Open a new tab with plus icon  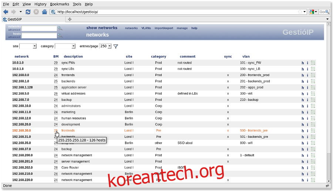coord(70,19)
